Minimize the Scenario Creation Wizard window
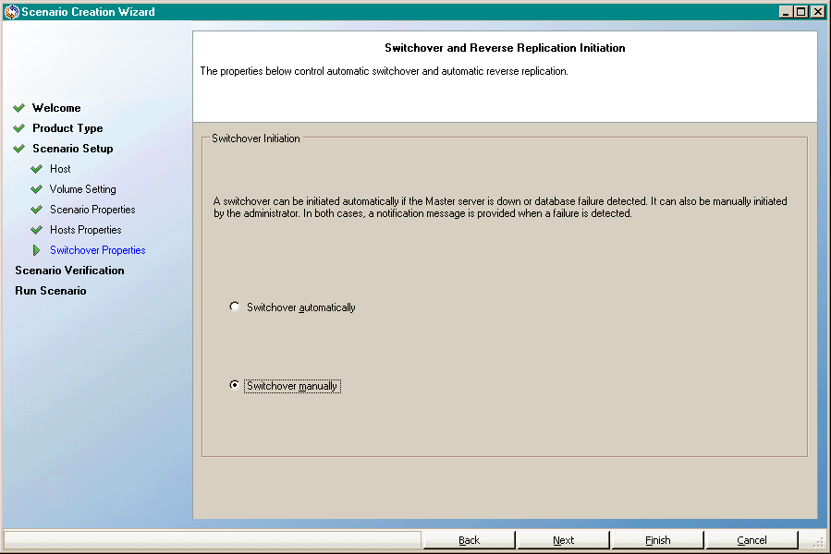The width and height of the screenshot is (831, 554). click(786, 12)
